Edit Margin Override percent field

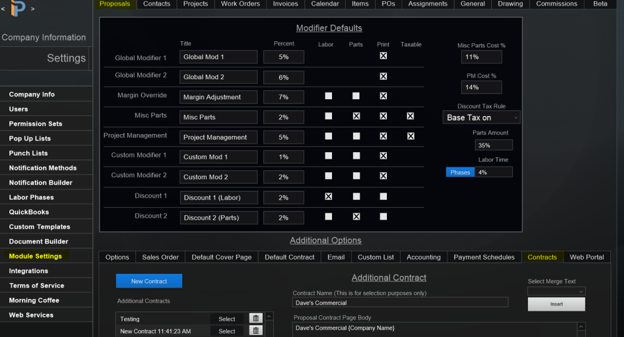click(283, 97)
